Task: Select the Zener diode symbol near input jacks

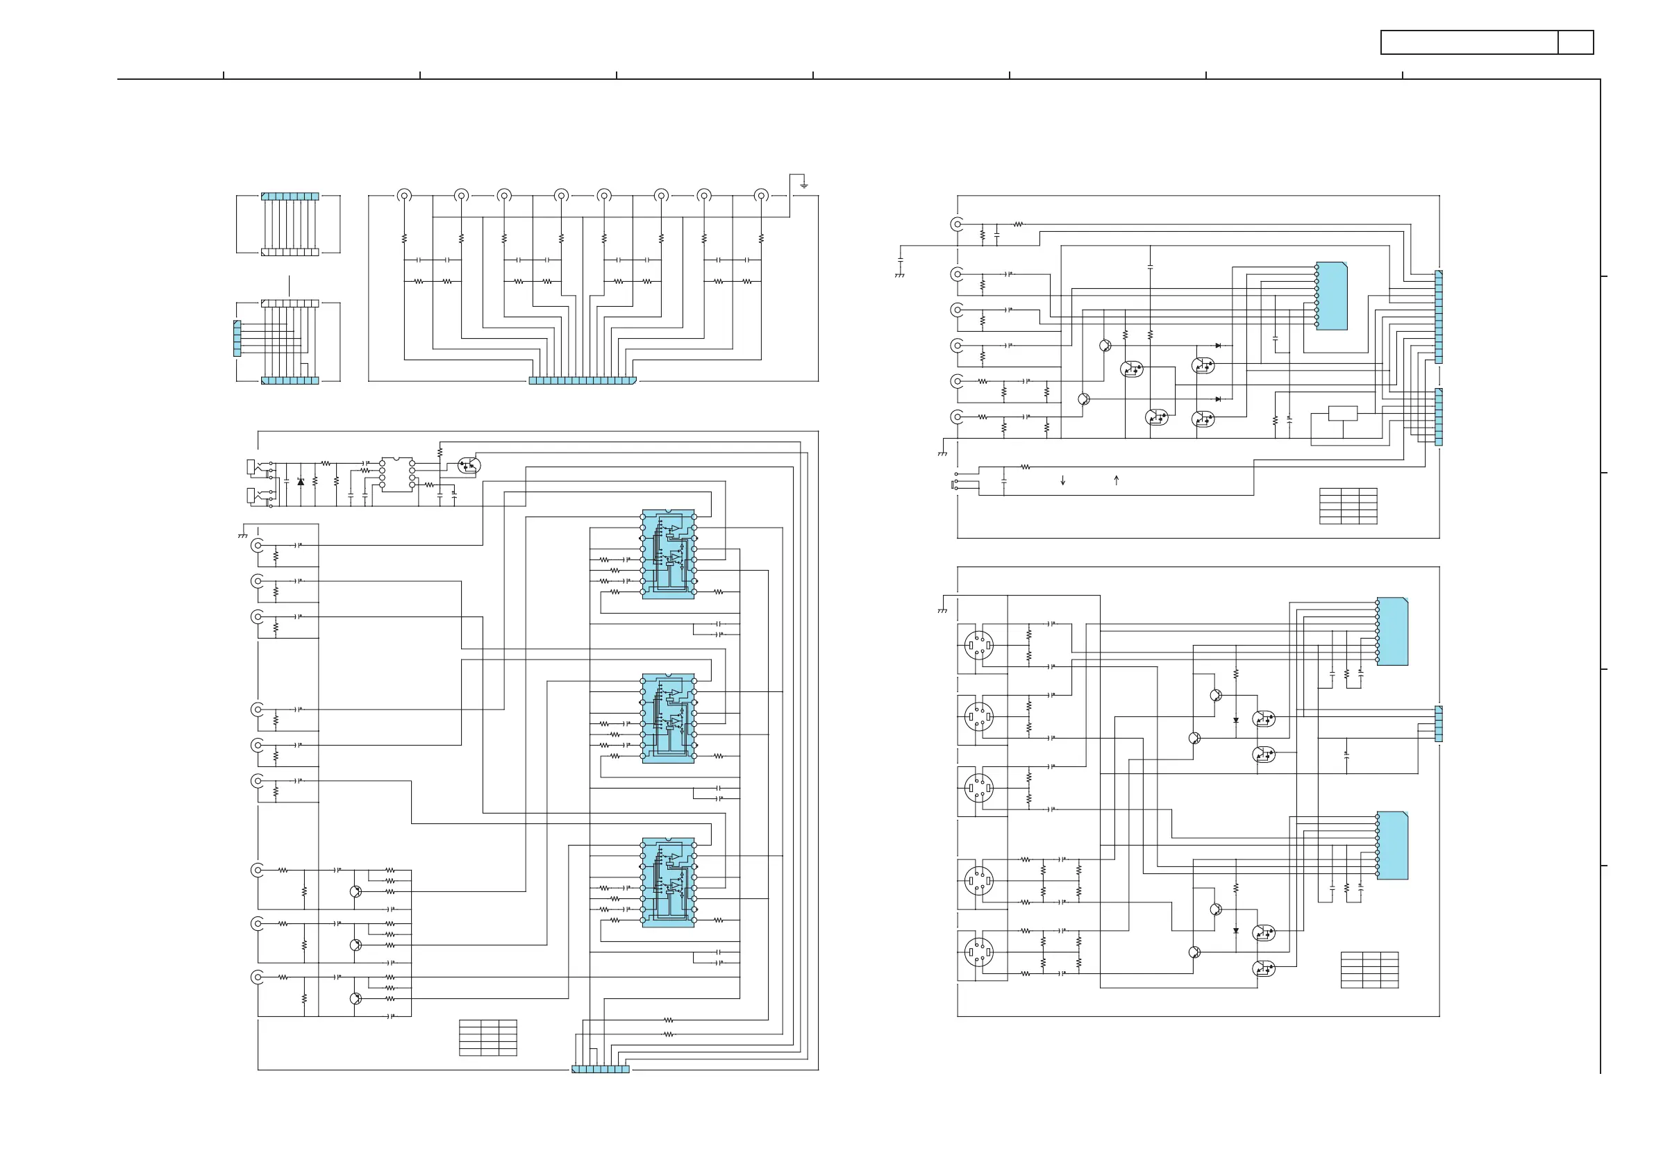Action: coord(301,482)
